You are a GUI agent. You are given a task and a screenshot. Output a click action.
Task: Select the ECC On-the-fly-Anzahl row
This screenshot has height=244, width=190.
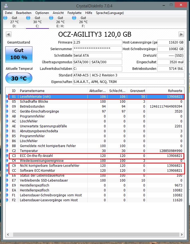pyautogui.click(x=95, y=156)
